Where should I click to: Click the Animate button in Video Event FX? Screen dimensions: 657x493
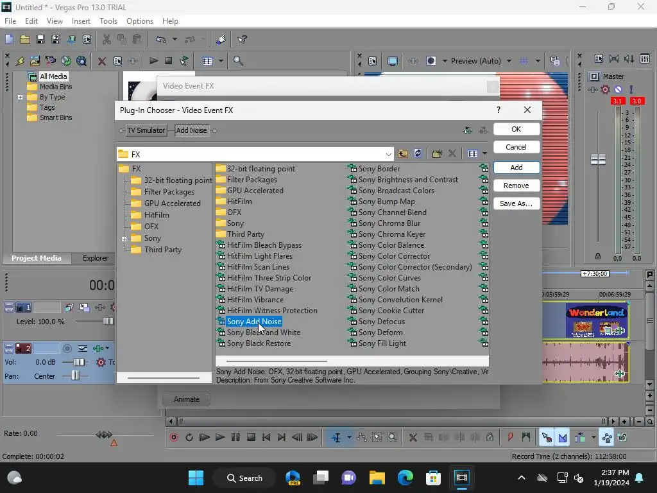[x=187, y=399]
